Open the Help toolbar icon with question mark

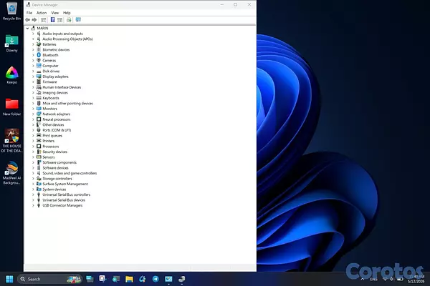click(x=52, y=20)
